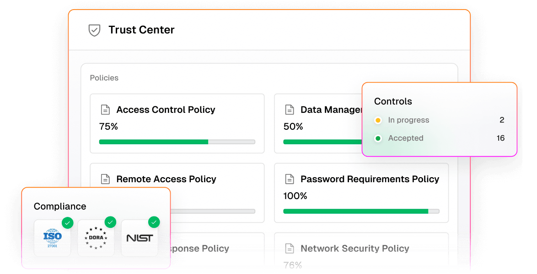537x274 pixels.
Task: Click the Trust Center shield icon
Action: tap(95, 30)
